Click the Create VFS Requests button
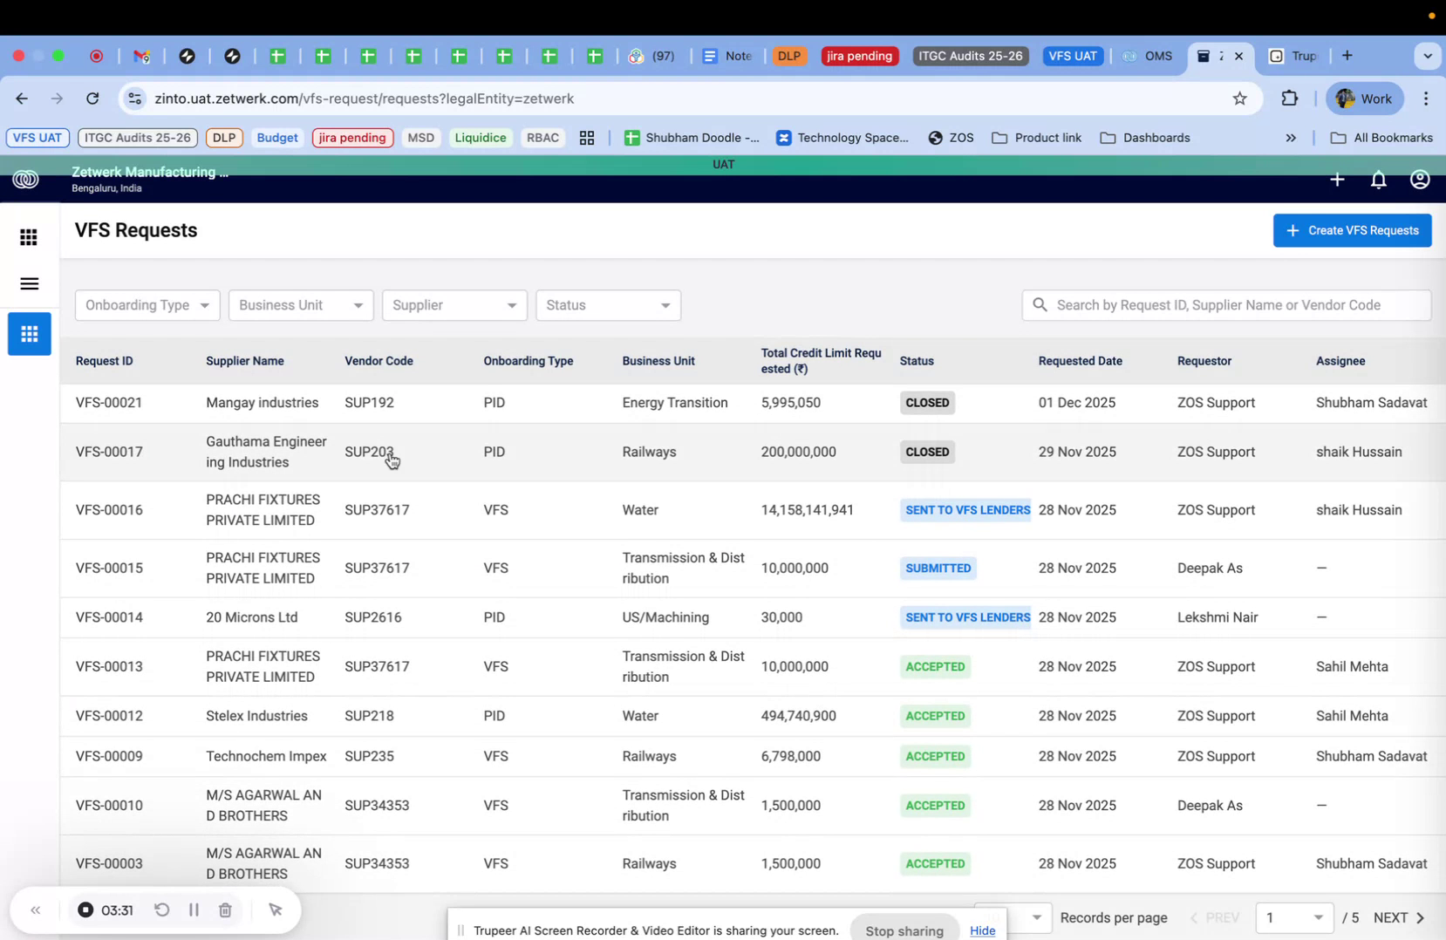This screenshot has height=940, width=1446. click(1352, 230)
